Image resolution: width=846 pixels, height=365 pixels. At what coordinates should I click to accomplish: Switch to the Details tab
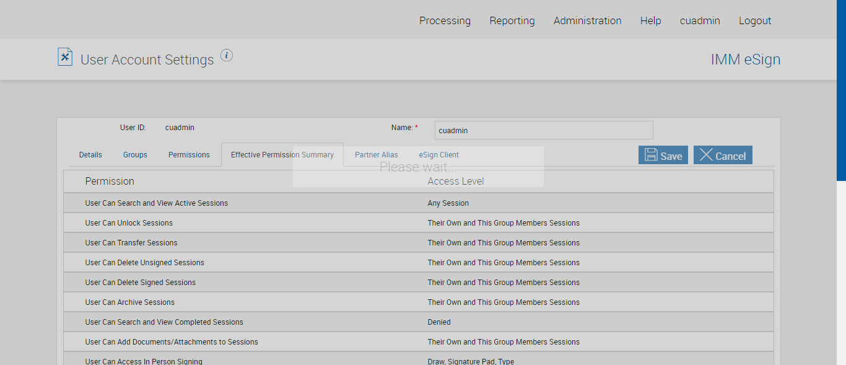point(90,155)
